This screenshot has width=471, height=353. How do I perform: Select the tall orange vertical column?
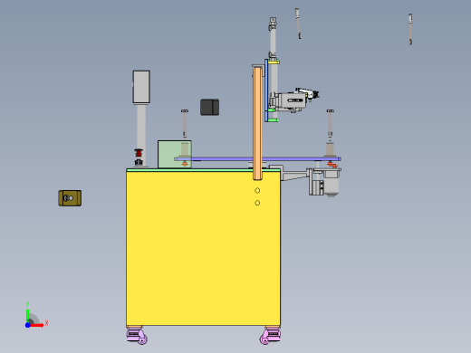tap(257, 124)
